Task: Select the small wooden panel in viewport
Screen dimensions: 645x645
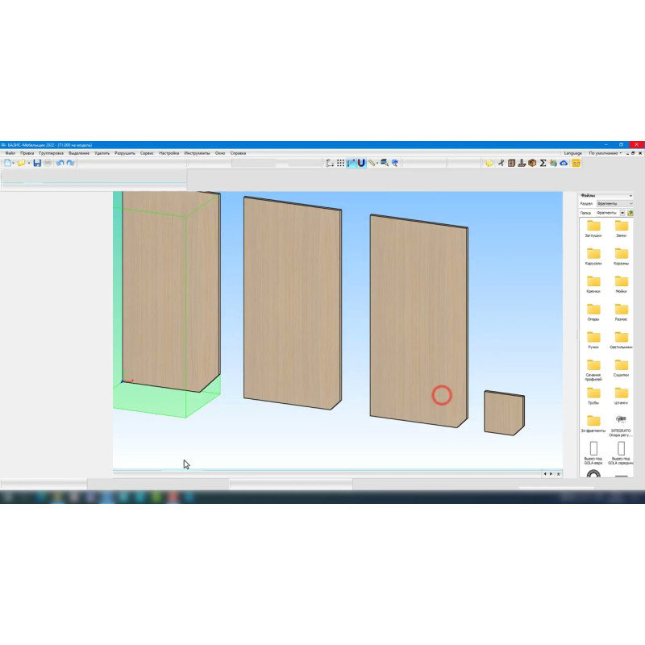Action: (503, 413)
